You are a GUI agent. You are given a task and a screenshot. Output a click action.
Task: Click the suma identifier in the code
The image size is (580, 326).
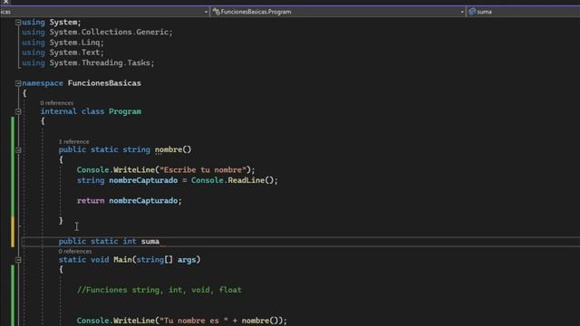point(150,242)
